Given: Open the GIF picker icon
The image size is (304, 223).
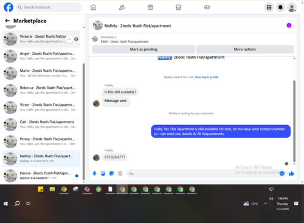Looking at the screenshot, I should pyautogui.click(x=120, y=173).
